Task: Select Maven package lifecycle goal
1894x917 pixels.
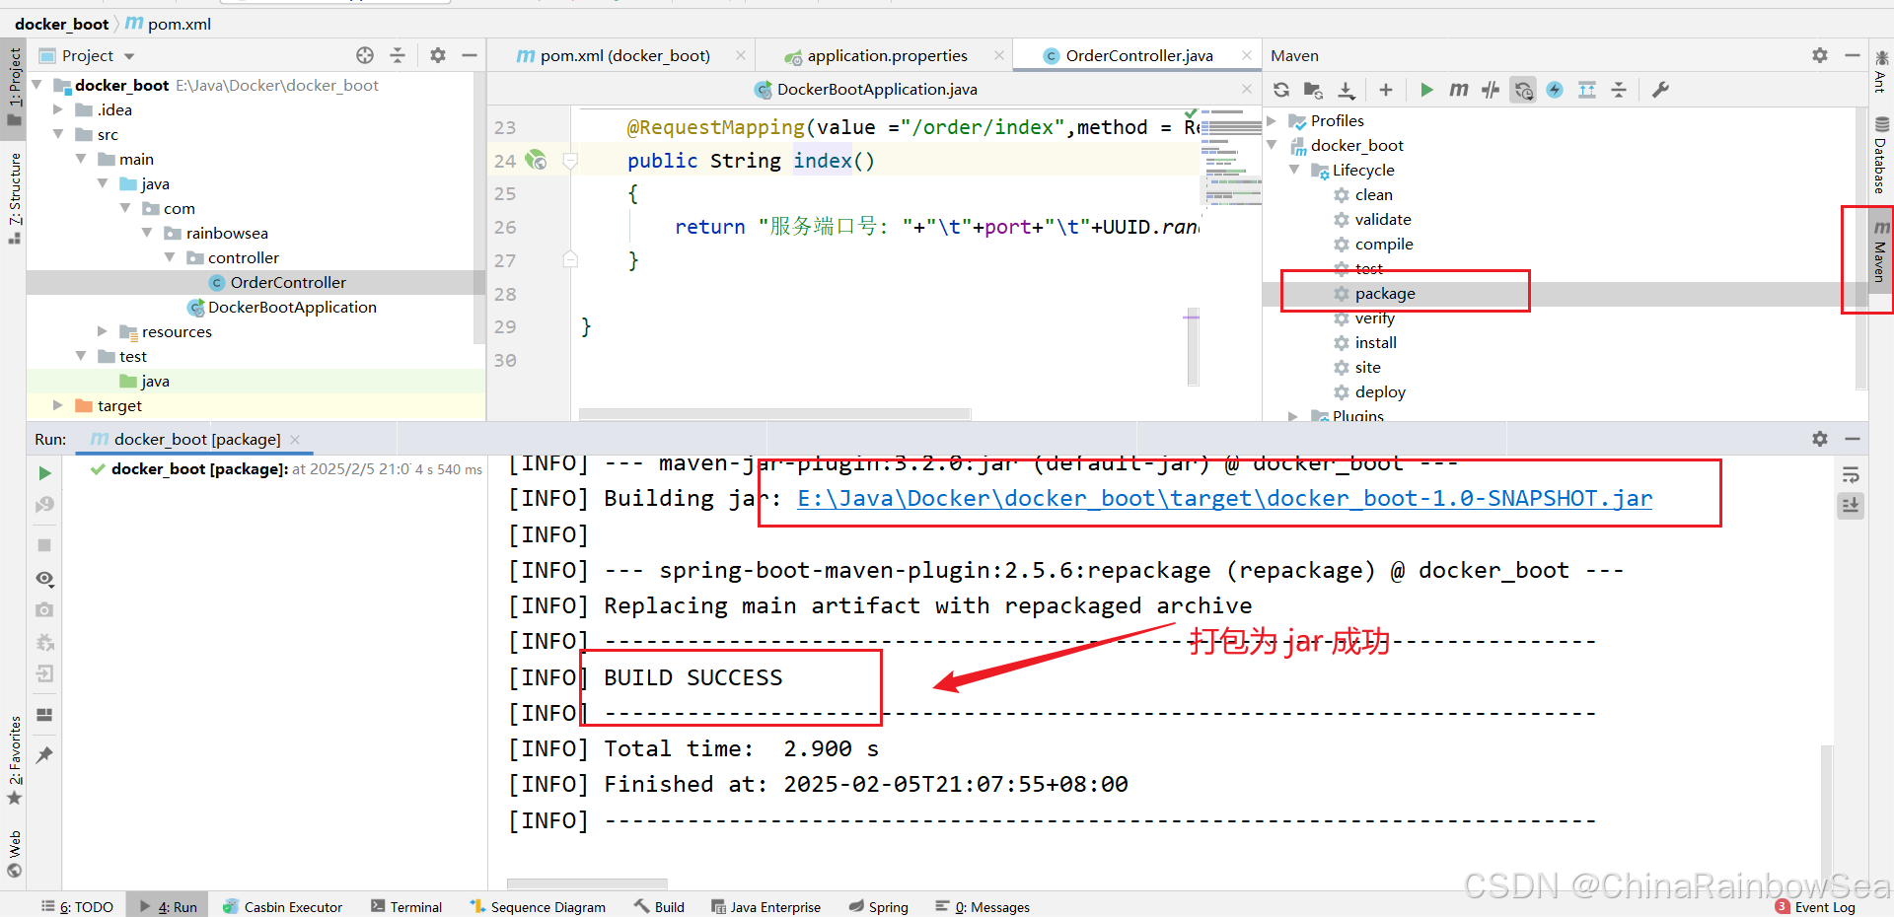Action: [x=1385, y=293]
